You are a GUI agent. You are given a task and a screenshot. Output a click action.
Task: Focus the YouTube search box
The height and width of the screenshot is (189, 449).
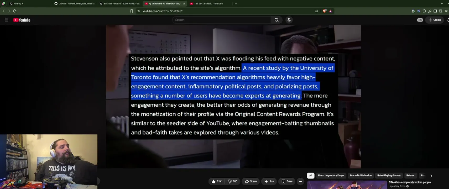(x=222, y=20)
